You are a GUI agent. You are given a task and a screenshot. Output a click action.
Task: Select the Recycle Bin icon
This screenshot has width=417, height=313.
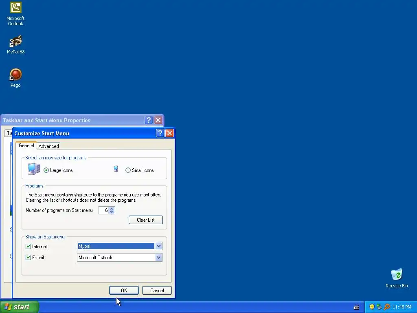click(397, 278)
